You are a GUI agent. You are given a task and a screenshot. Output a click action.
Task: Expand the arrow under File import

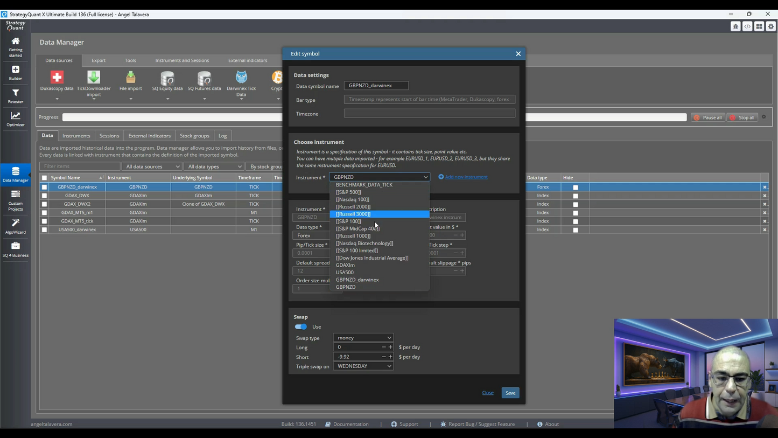point(130,99)
